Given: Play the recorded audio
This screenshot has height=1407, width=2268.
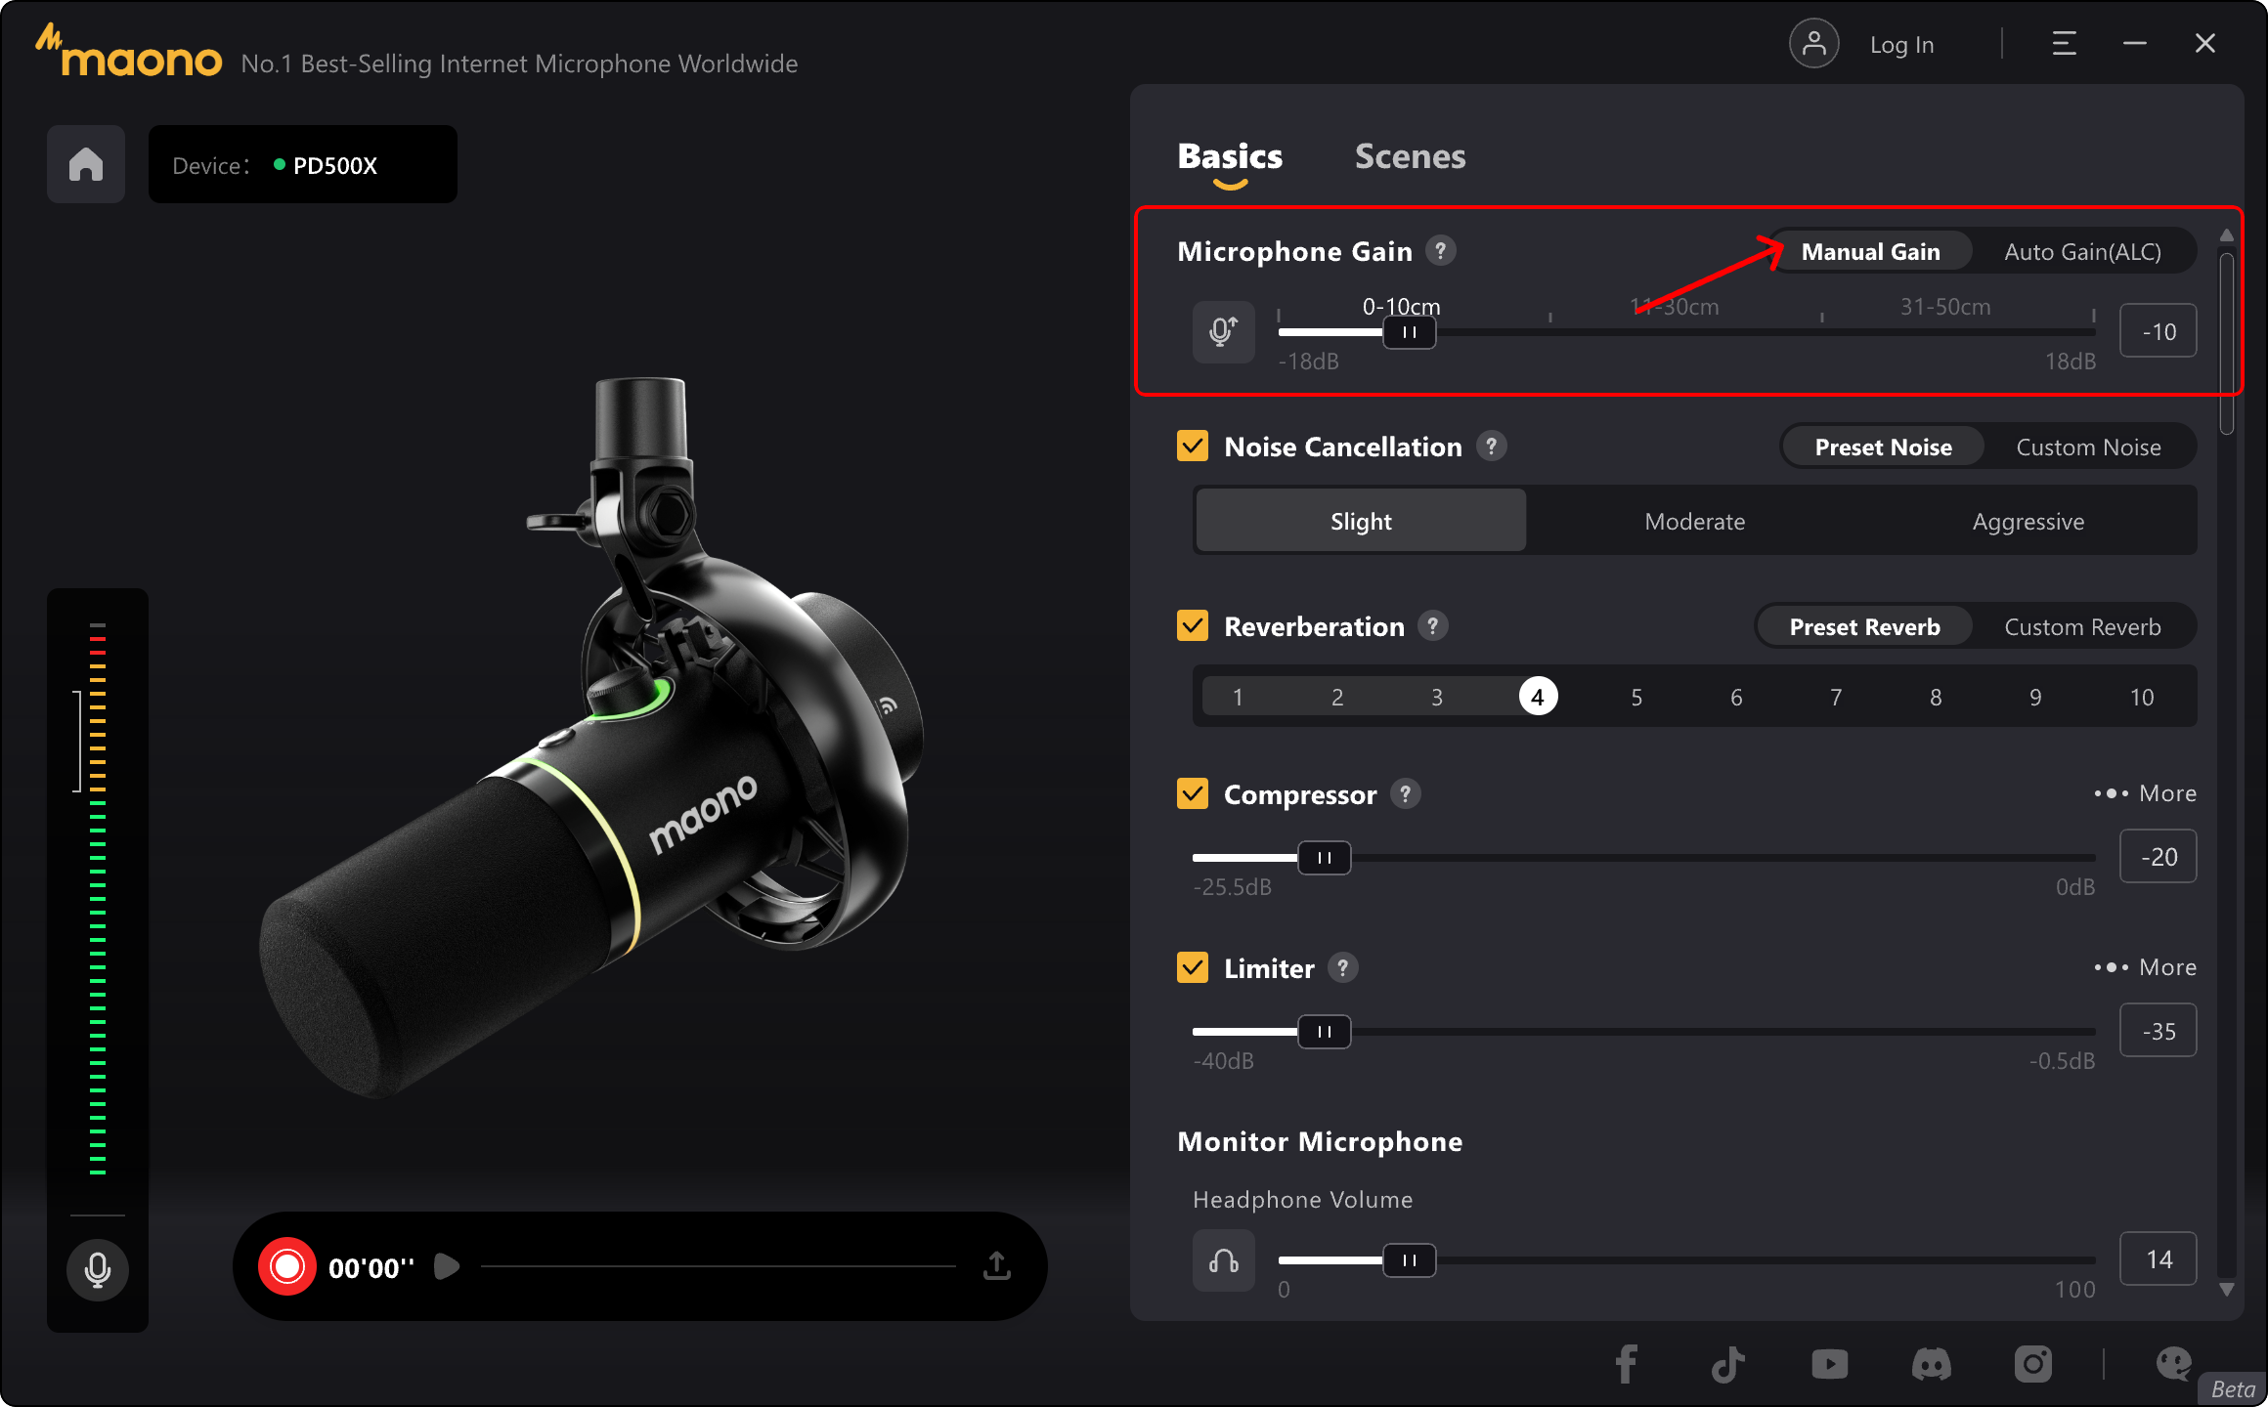Looking at the screenshot, I should click(x=447, y=1266).
